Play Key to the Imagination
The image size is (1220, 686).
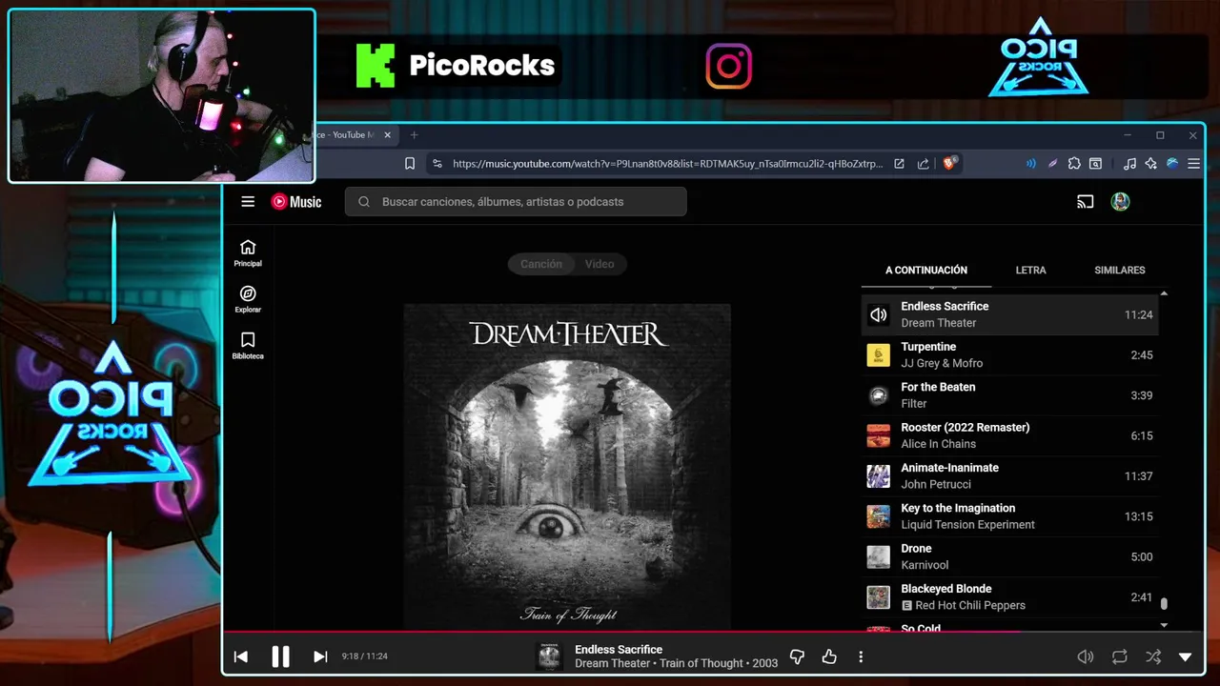[x=1010, y=516]
